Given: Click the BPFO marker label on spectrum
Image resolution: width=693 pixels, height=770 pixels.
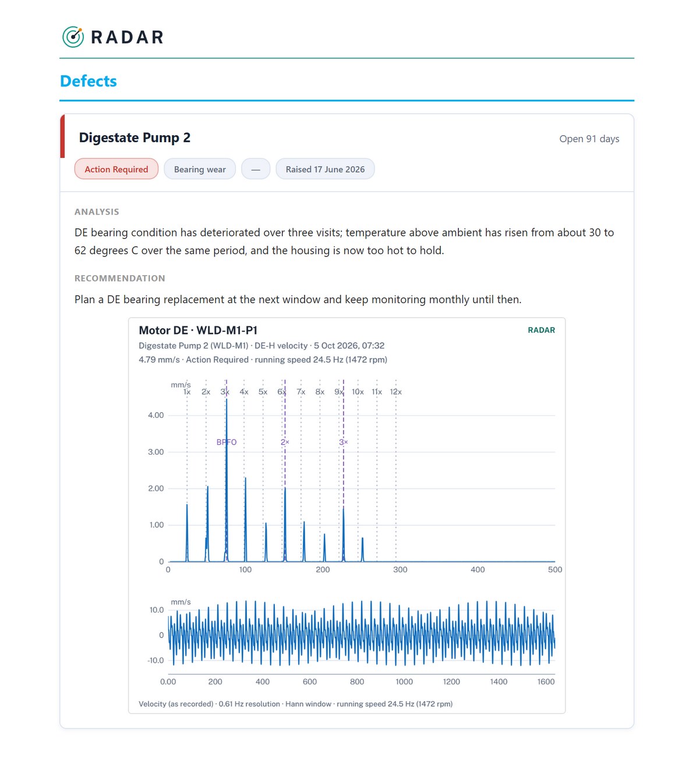Looking at the screenshot, I should pyautogui.click(x=227, y=442).
